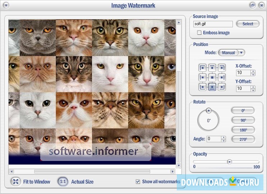
Task: Enable the Emboss image checkbox
Action: point(199,32)
